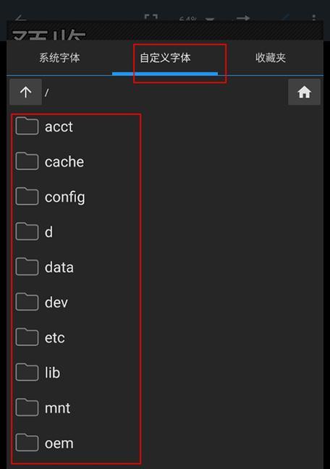Select the config folder icon
This screenshot has height=469, width=330.
click(x=27, y=197)
